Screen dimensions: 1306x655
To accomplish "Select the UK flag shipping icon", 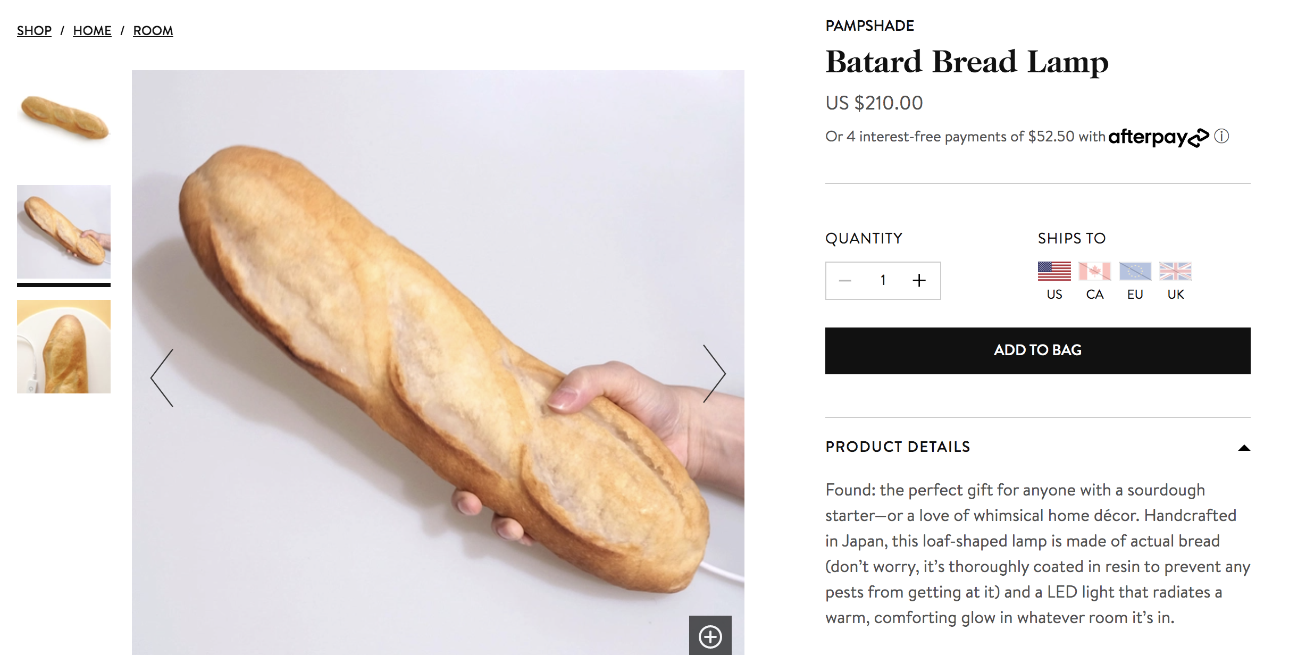I will [1175, 271].
